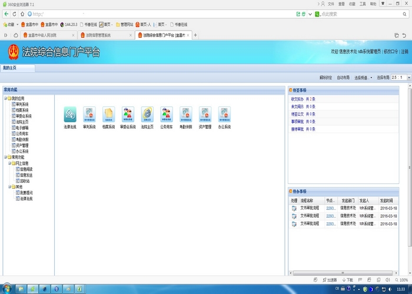Image resolution: width=412 pixels, height=294 pixels.
Task: Launch the 公务用车 icon
Action: (167, 113)
